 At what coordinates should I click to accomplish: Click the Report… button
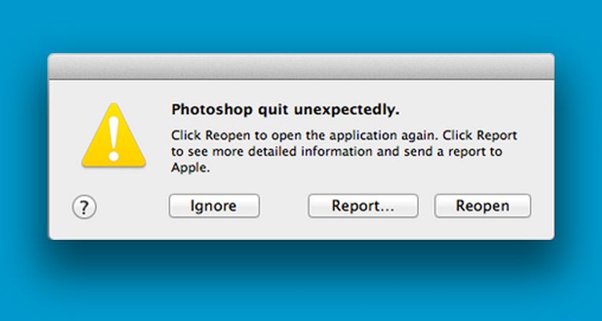tap(363, 206)
